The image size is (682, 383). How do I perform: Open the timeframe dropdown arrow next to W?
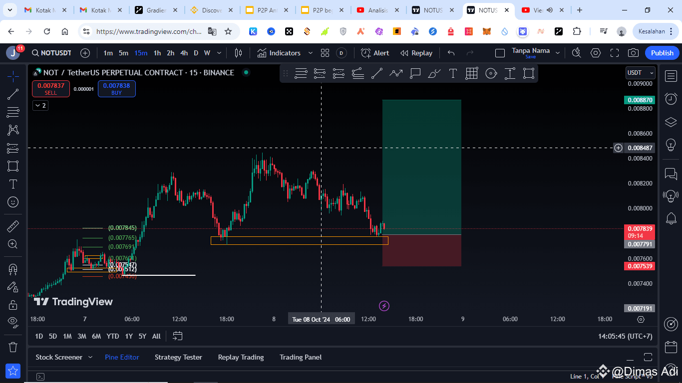[219, 52]
